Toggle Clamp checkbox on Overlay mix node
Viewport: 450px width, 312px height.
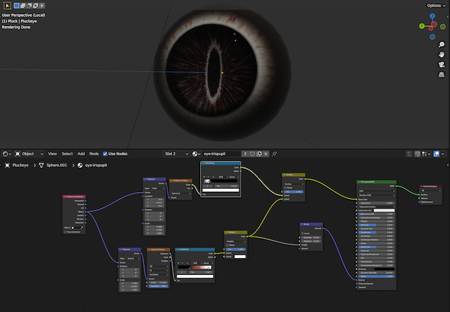tap(284, 187)
